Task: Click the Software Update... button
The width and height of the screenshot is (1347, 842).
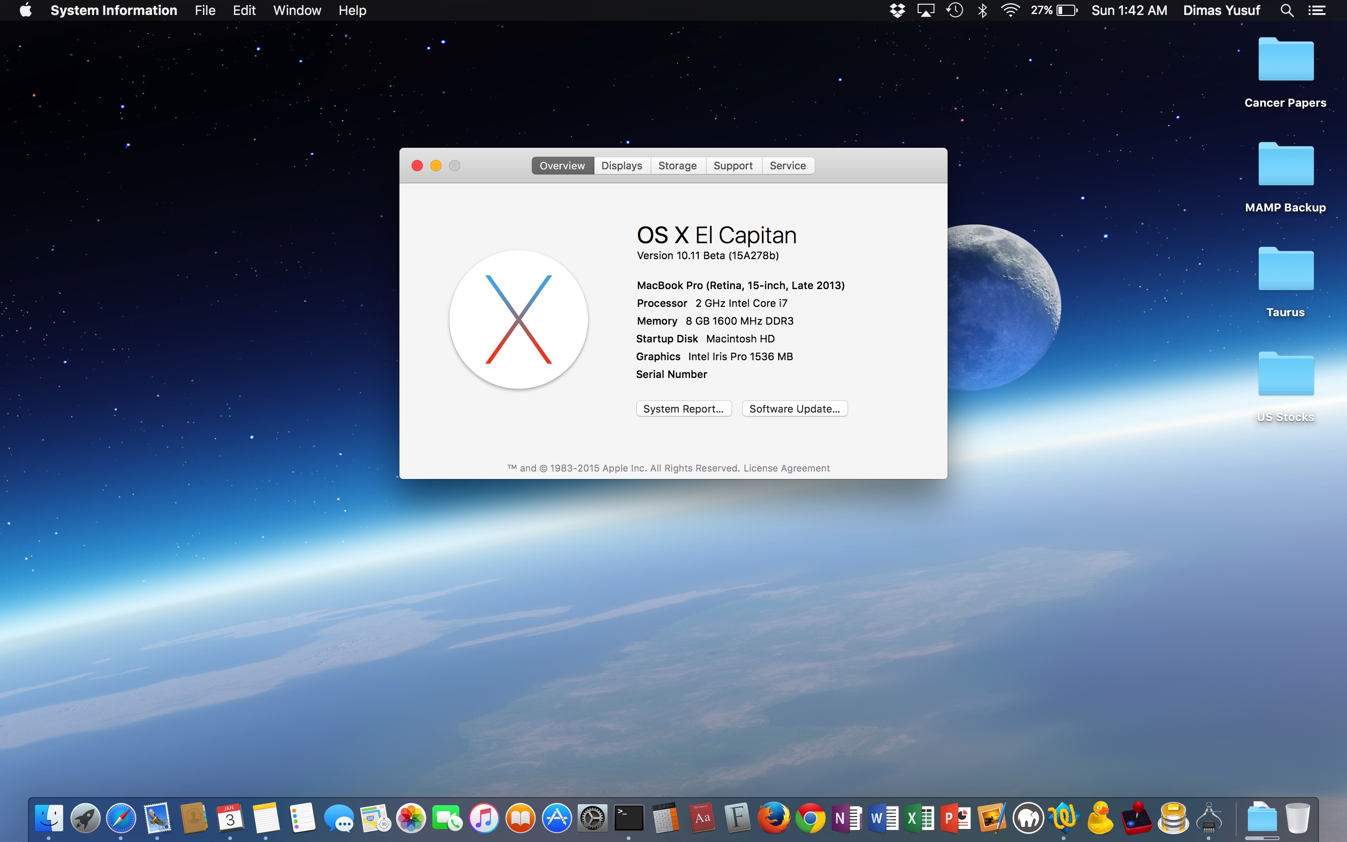Action: [794, 409]
